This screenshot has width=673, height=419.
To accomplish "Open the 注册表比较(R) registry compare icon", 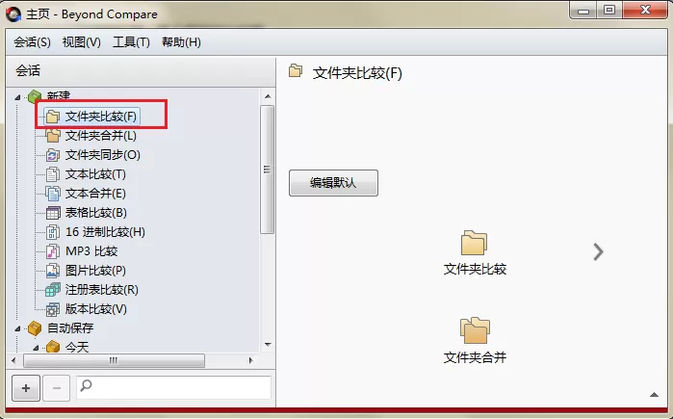I will coord(53,290).
